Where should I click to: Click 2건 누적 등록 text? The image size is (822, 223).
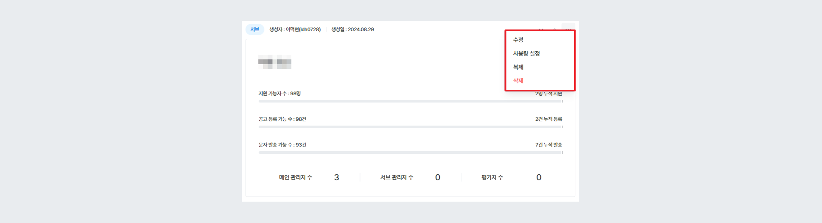549,119
